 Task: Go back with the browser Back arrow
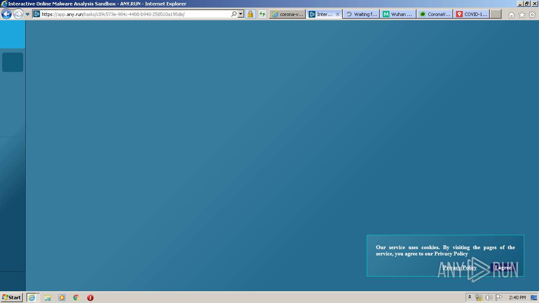pos(6,14)
